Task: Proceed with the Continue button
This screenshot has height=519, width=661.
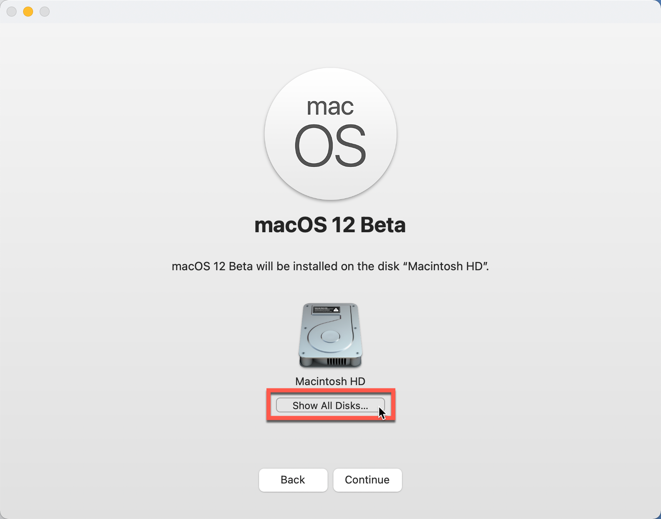Action: tap(367, 480)
